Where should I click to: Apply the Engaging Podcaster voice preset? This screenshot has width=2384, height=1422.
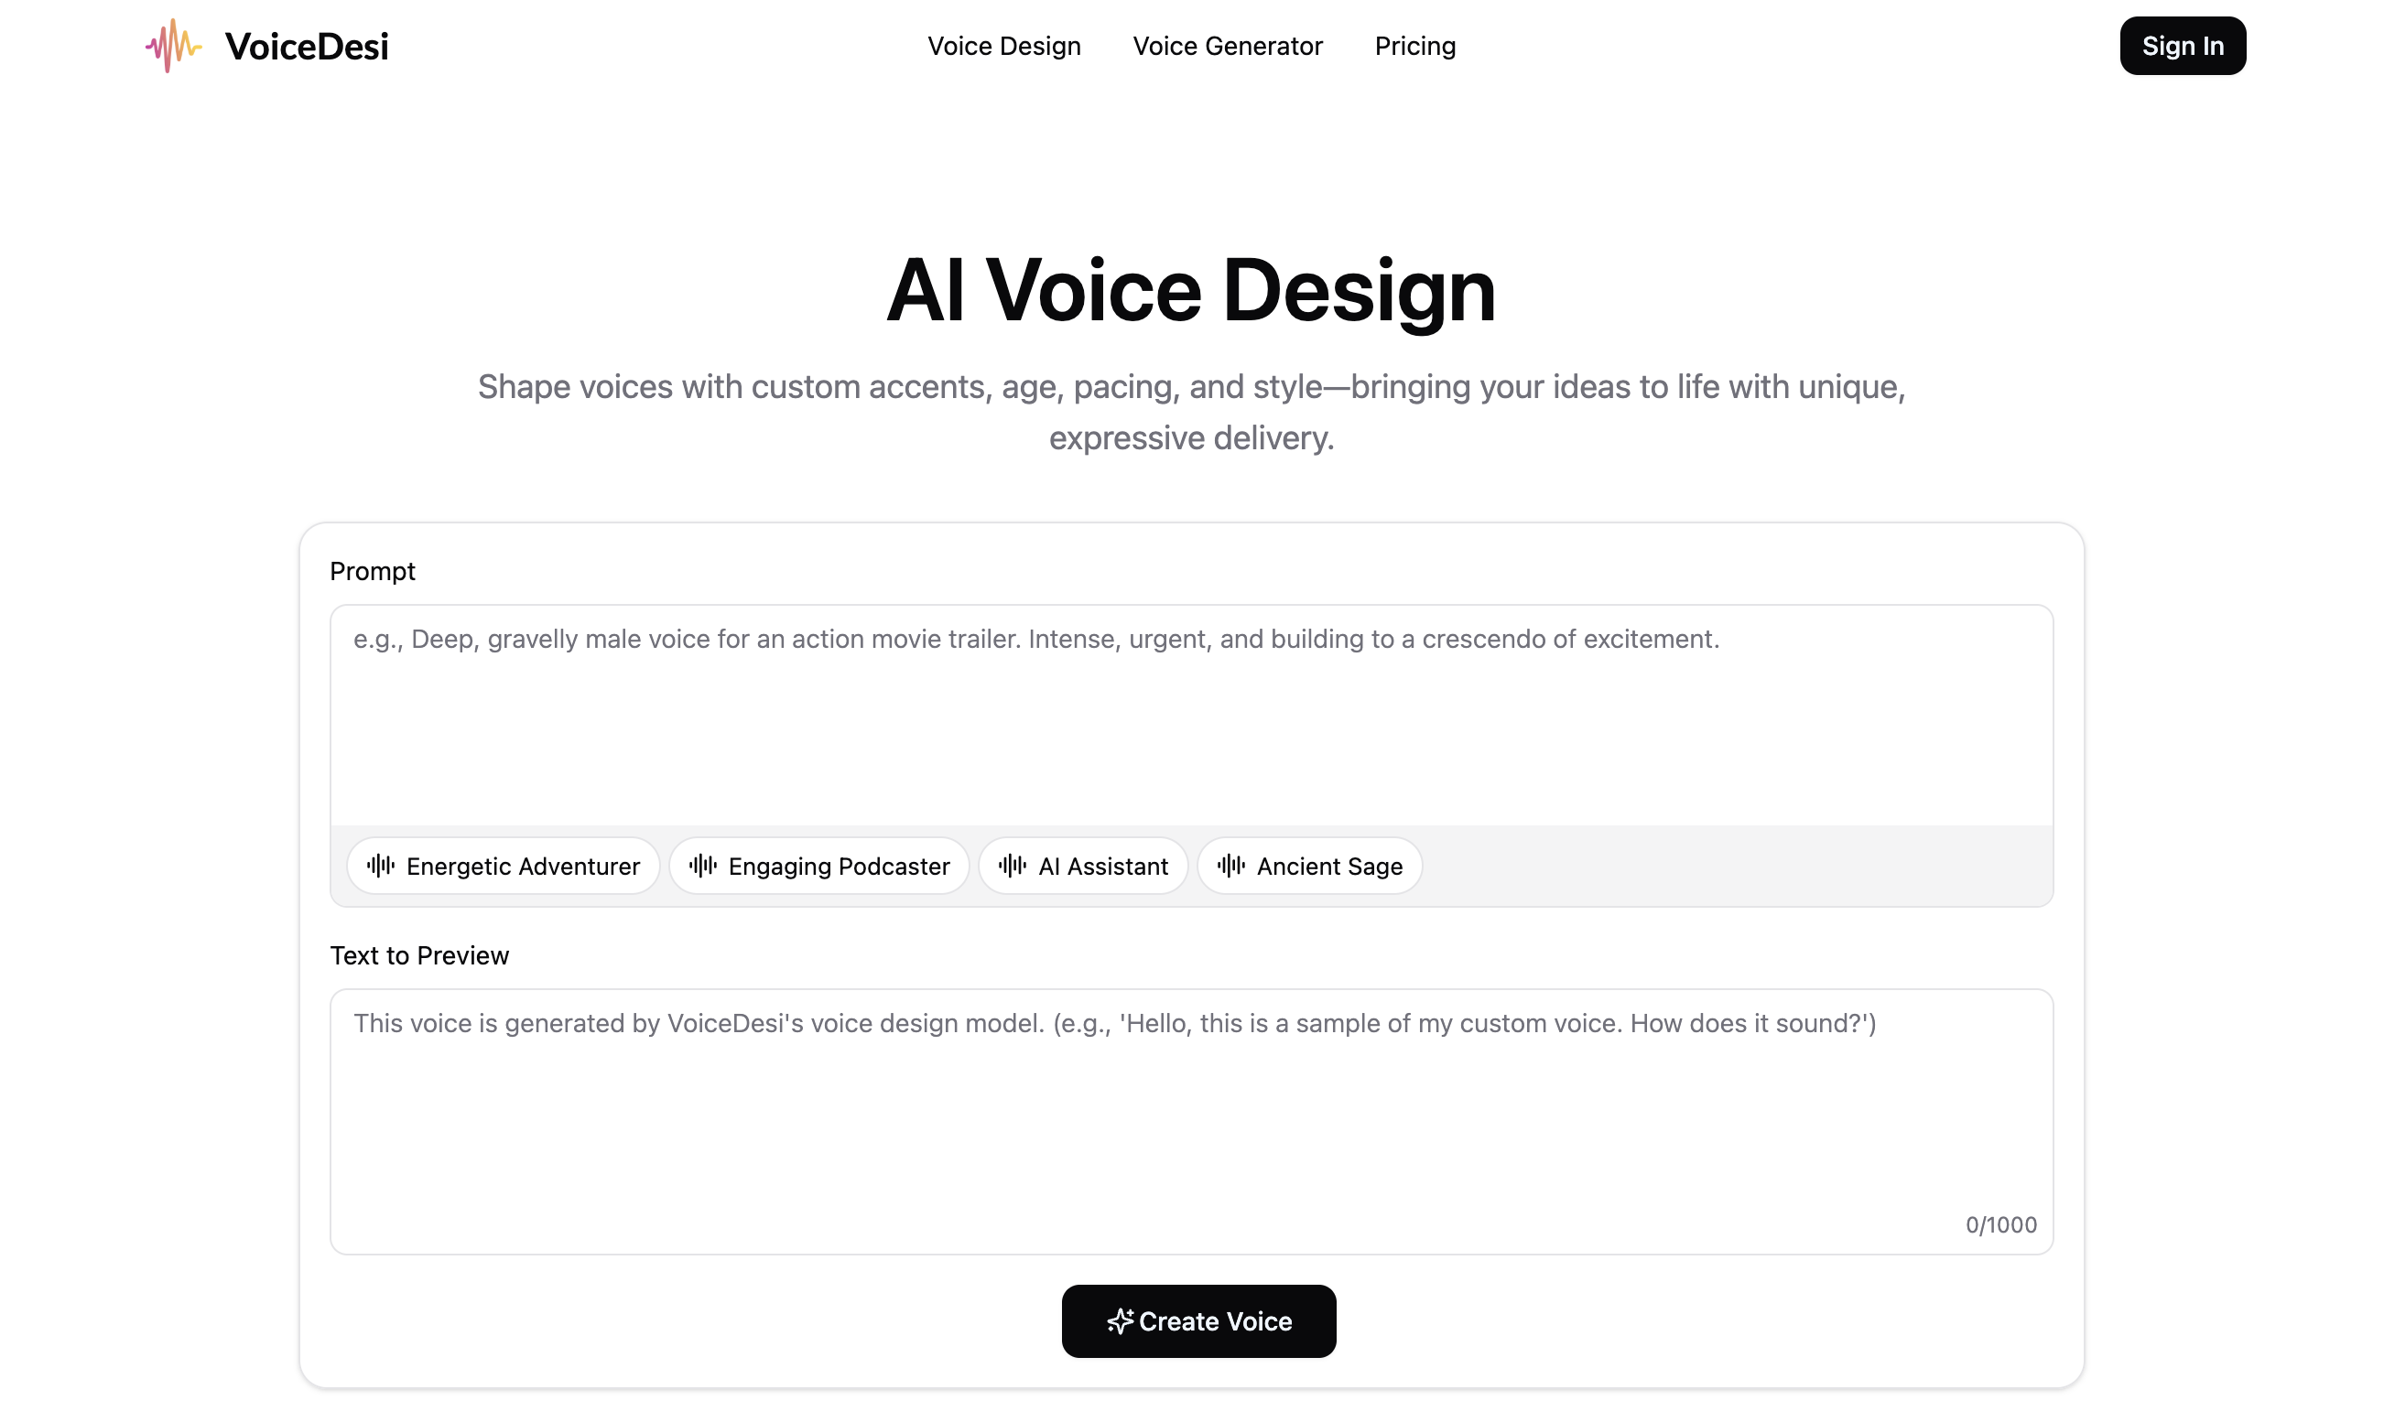click(818, 866)
